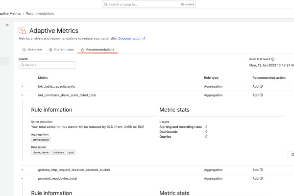
Task: Click Add icon for net_conntrack_dialer_conn_failed_total
Action: point(261,95)
